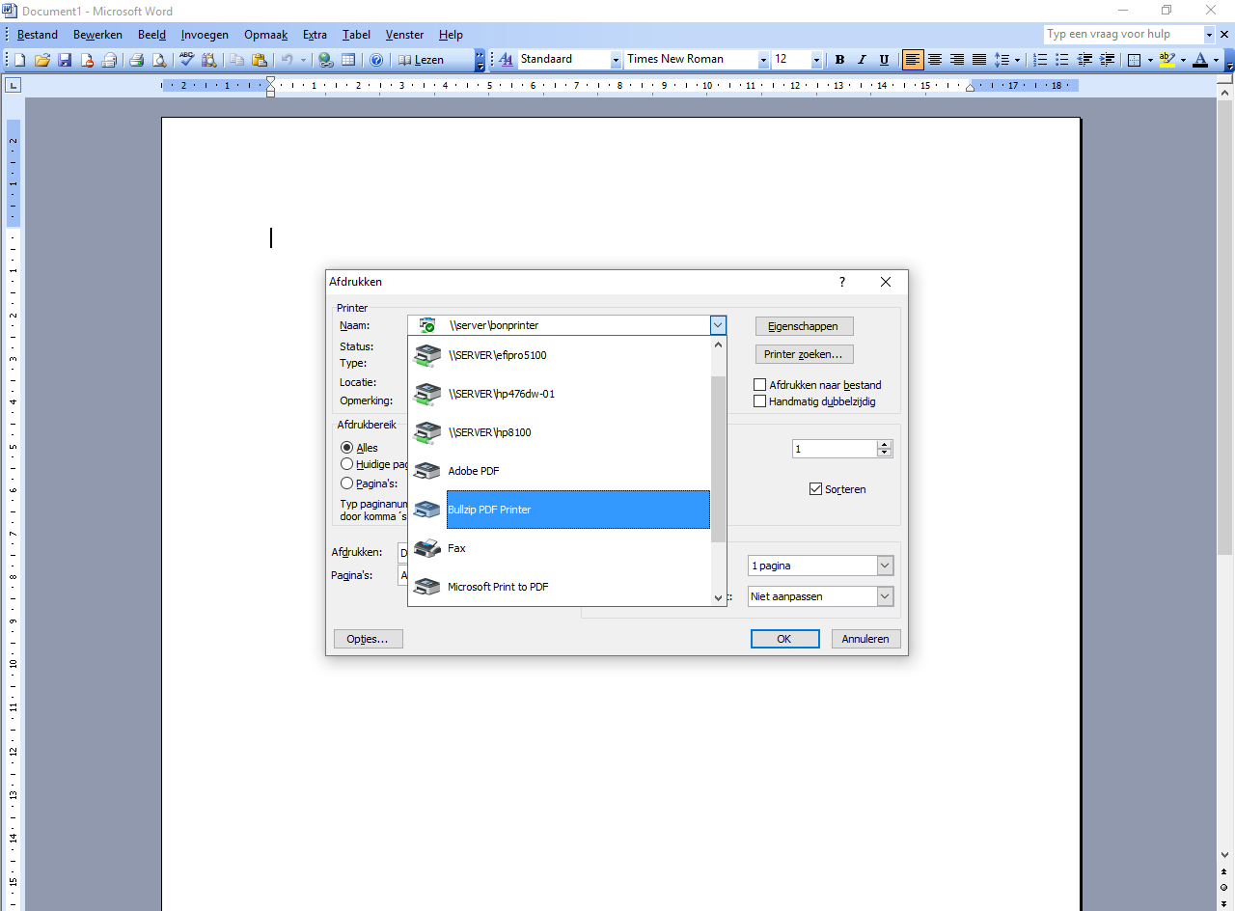Click Decrease Indent icon
Screen dimensions: 1235x911
pos(1085,60)
